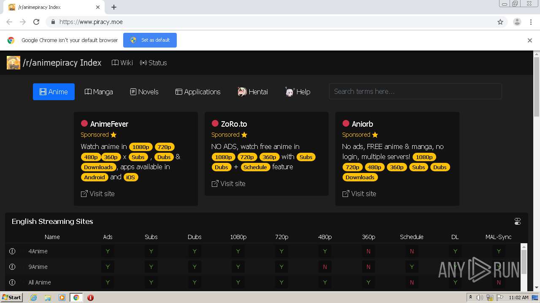Viewport: 540px width, 303px height.
Task: Open Windows Media Player taskbar icon
Action: [x=62, y=298]
